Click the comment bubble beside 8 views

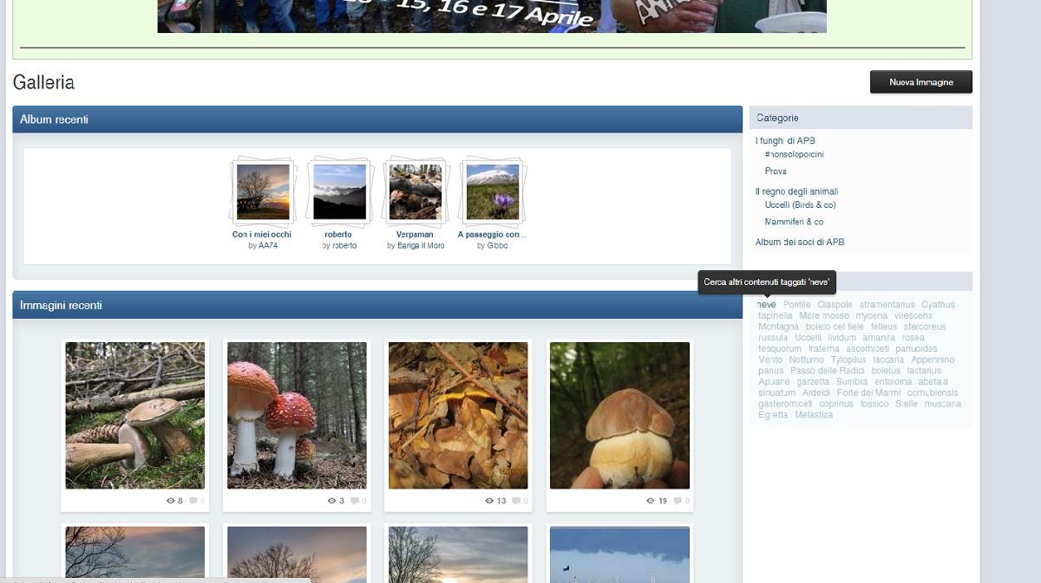[x=193, y=501]
